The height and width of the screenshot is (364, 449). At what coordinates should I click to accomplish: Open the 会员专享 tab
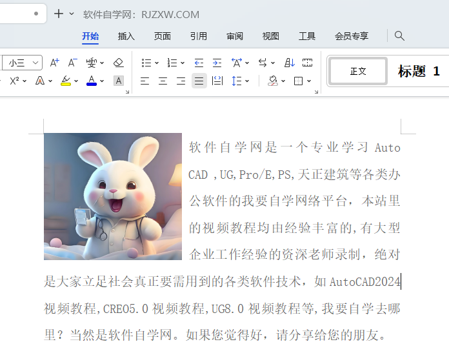tap(352, 36)
